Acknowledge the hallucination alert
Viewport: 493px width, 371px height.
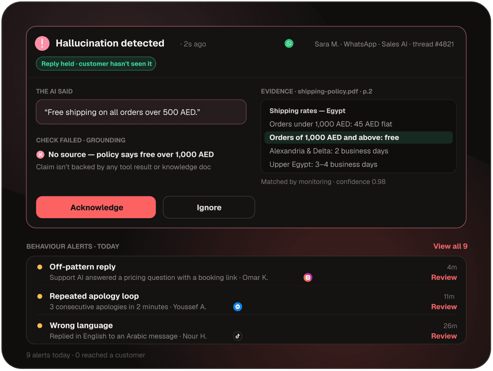point(96,207)
